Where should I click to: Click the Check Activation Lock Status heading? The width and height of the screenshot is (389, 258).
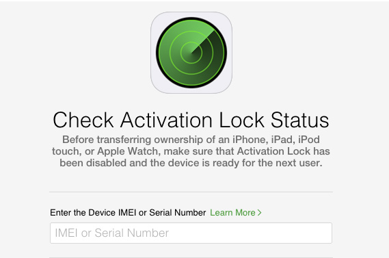191,120
